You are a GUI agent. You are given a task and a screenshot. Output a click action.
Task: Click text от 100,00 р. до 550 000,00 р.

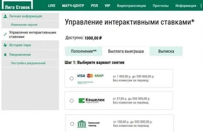click(x=133, y=122)
